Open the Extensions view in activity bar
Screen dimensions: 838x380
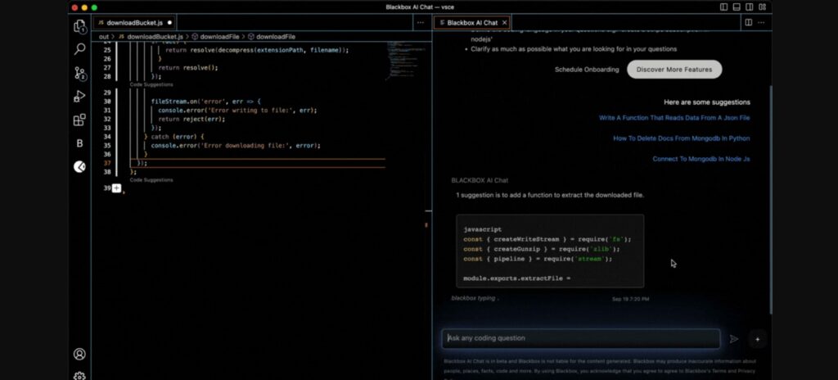(79, 120)
